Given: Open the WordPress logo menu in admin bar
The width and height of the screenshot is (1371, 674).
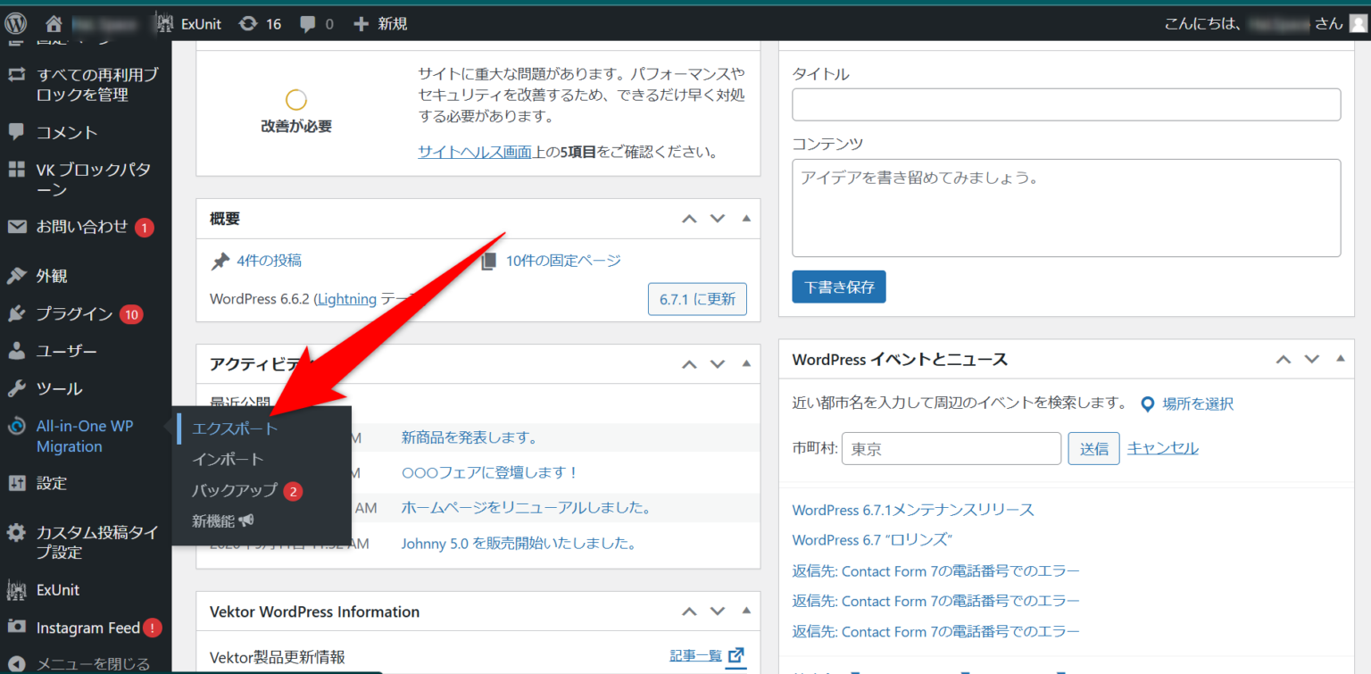Looking at the screenshot, I should coord(14,23).
